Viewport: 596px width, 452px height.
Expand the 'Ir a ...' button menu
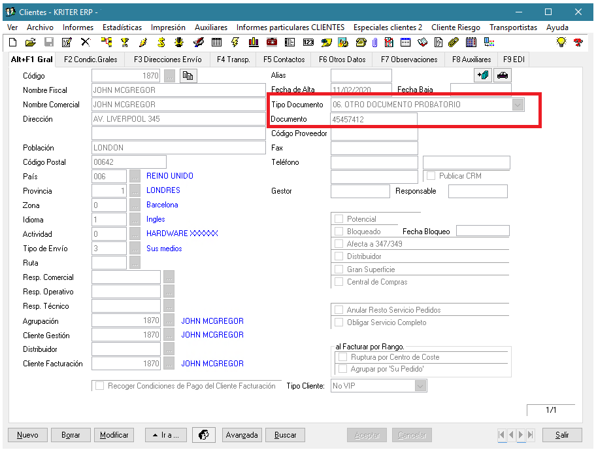click(x=166, y=435)
